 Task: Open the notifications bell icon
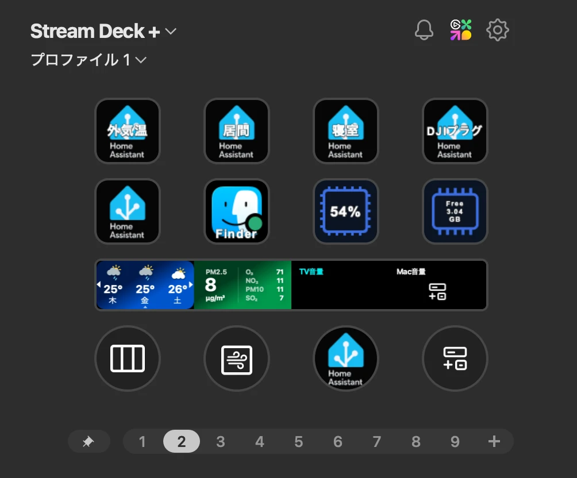(424, 30)
